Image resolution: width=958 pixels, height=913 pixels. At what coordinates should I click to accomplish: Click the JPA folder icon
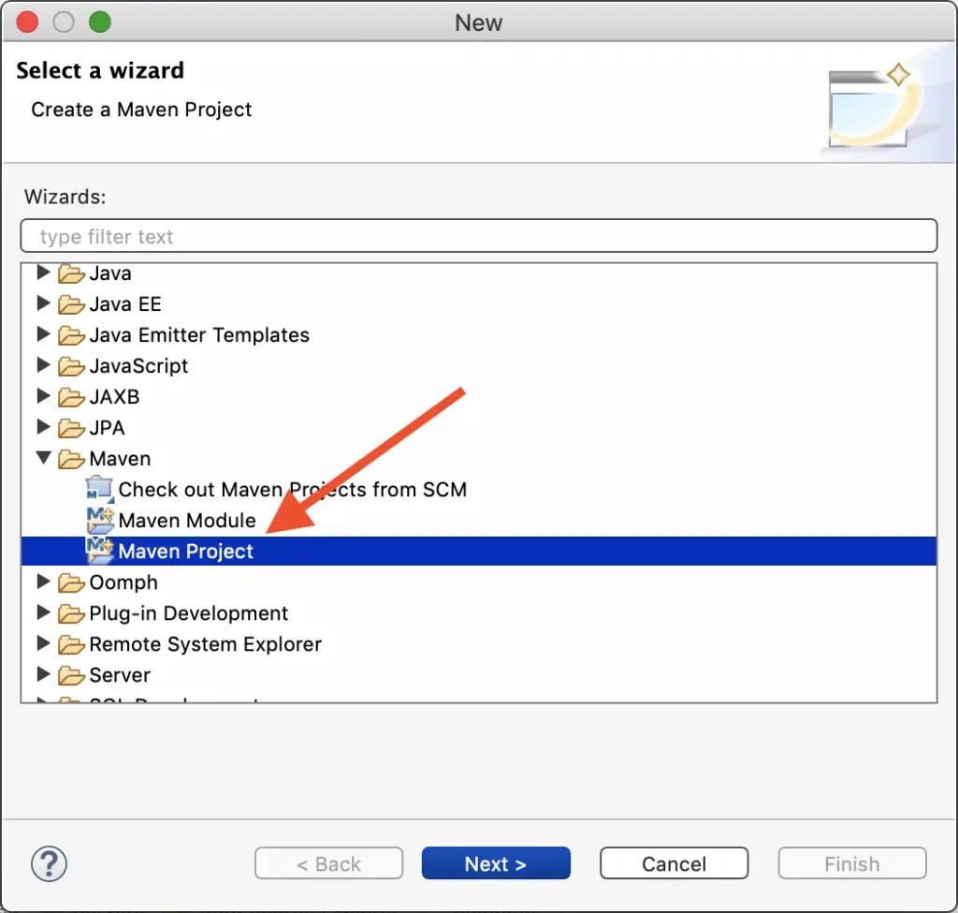click(x=72, y=427)
